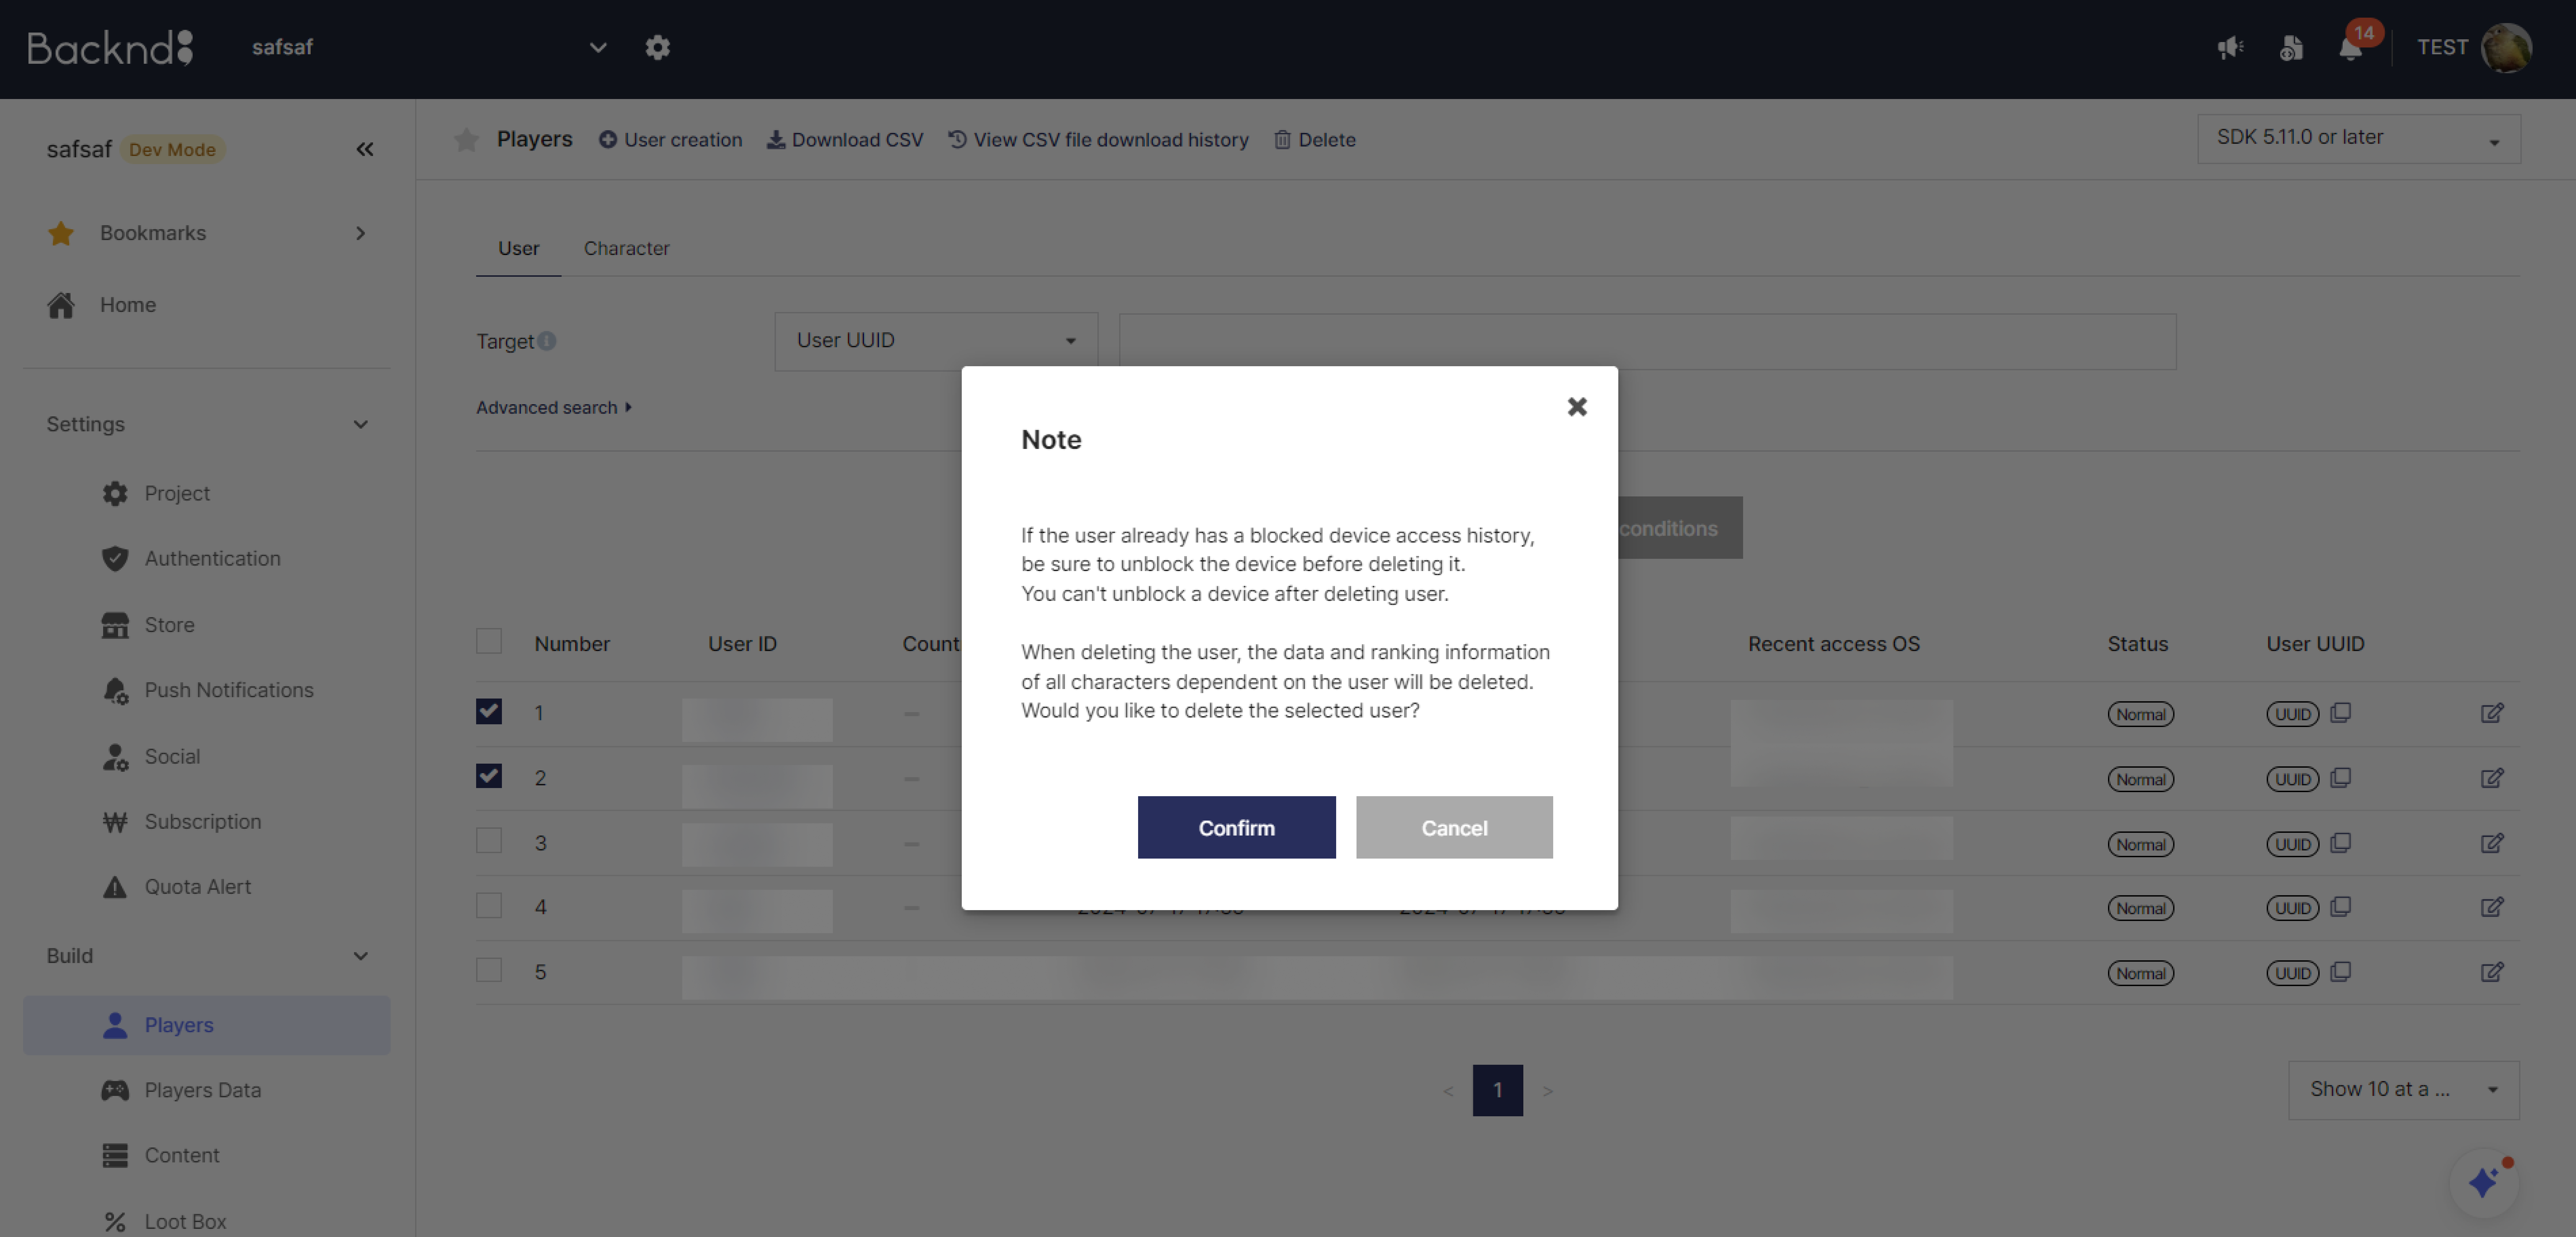Click User creation in toolbar
2576x1237 pixels.
tap(670, 140)
